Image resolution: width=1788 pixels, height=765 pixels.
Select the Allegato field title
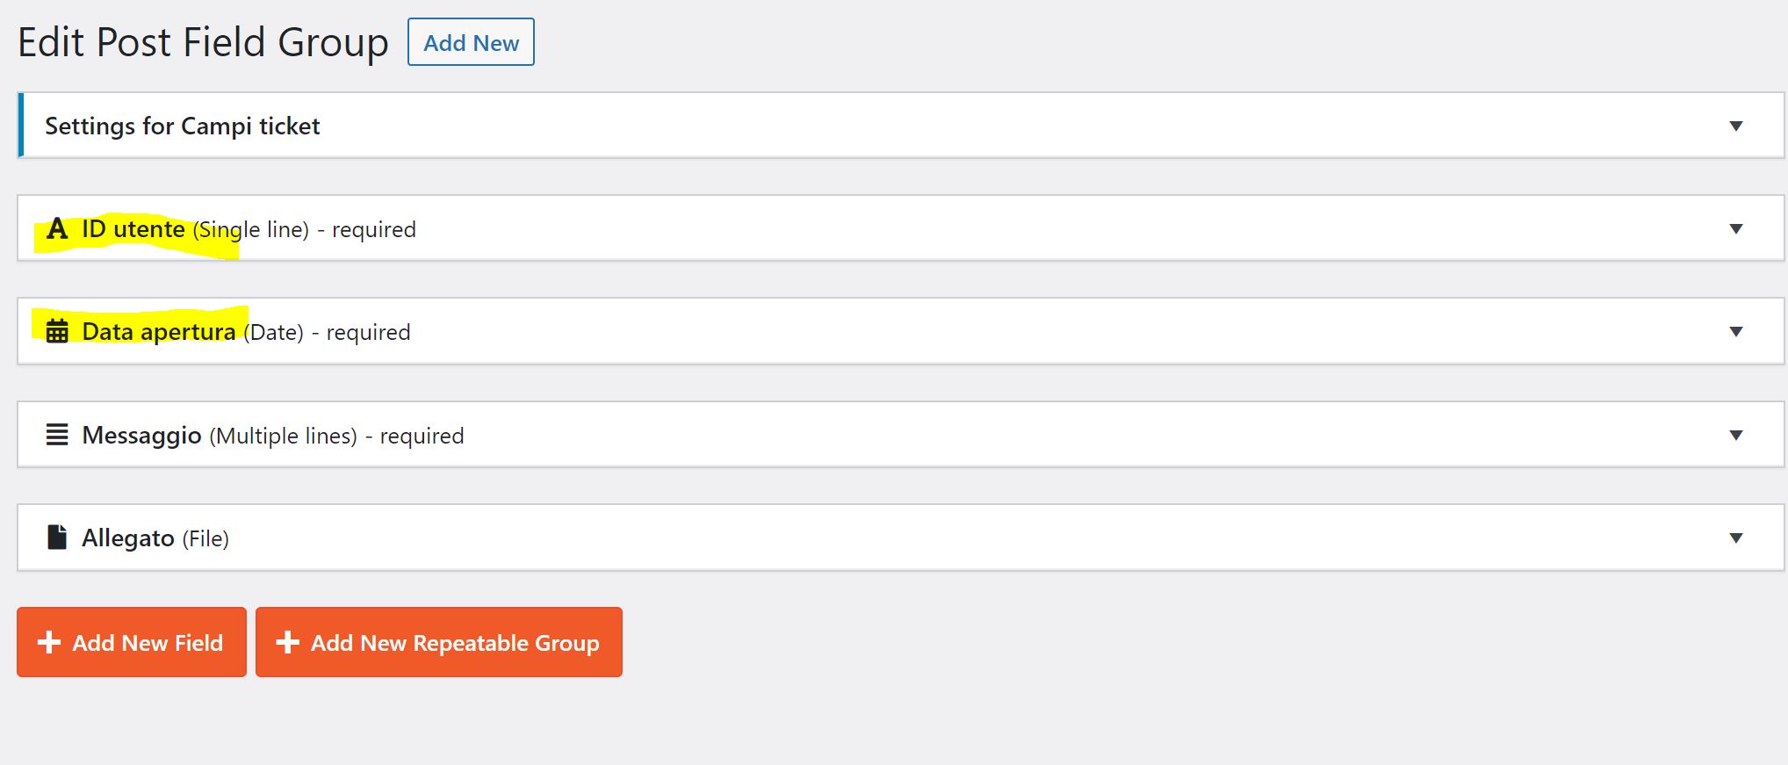click(128, 538)
